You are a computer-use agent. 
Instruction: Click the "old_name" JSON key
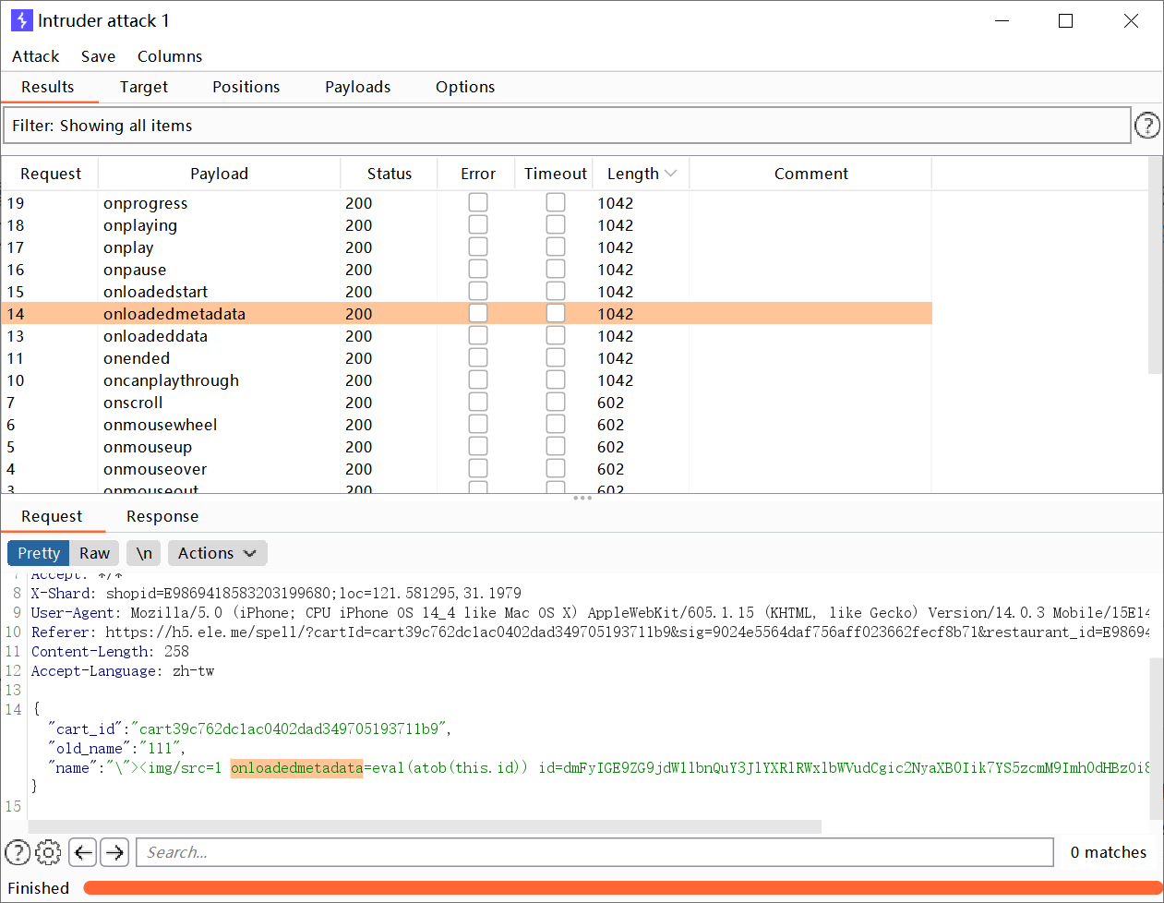coord(90,749)
